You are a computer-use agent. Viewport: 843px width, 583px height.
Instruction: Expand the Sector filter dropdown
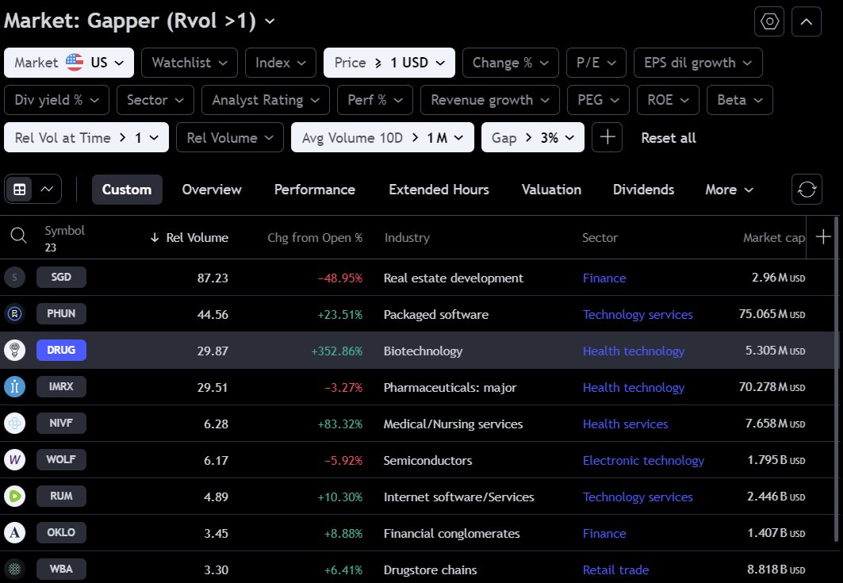pos(155,100)
